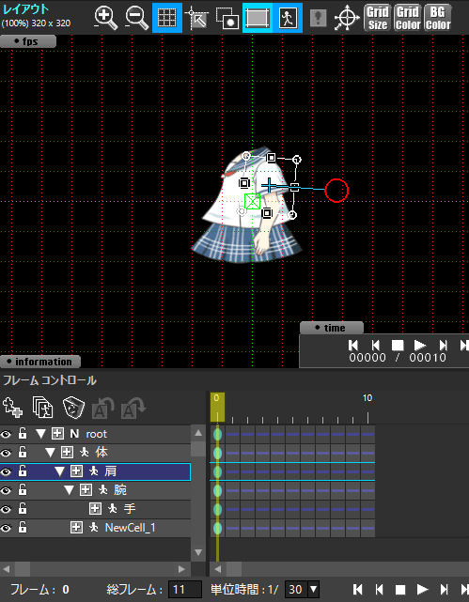469x602 pixels.
Task: Click the add part icon
Action: tap(12, 408)
